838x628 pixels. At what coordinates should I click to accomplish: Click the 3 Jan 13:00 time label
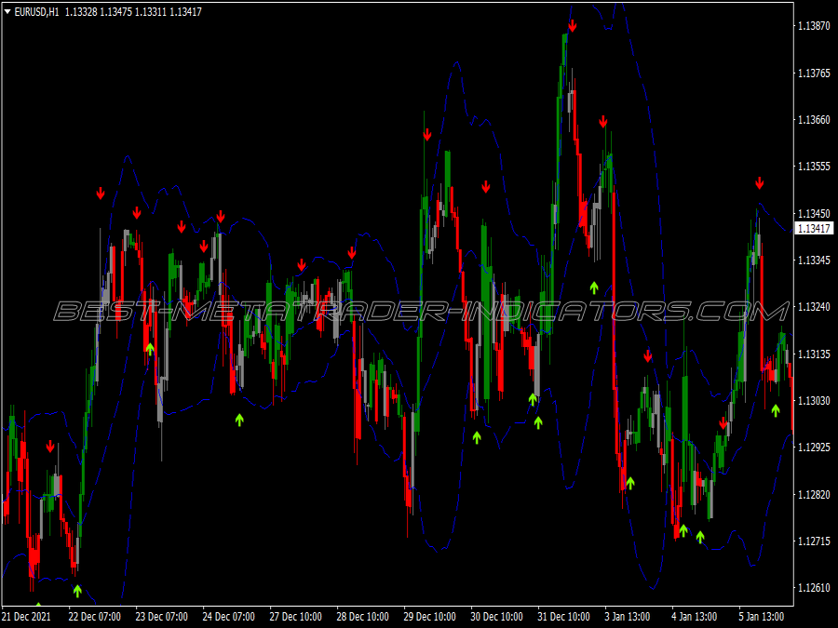[628, 616]
